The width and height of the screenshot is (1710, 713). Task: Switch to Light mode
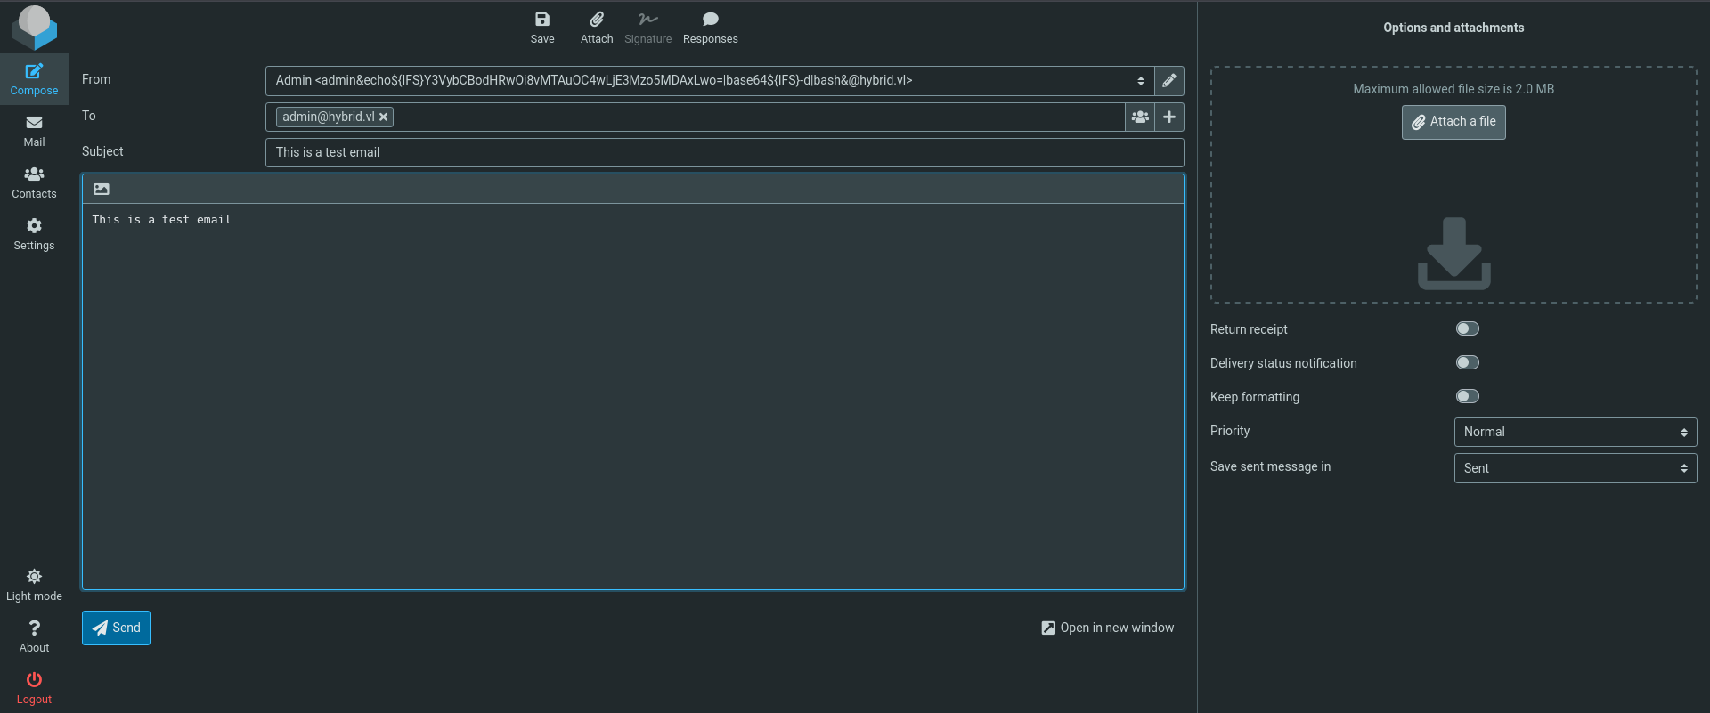[x=34, y=585]
